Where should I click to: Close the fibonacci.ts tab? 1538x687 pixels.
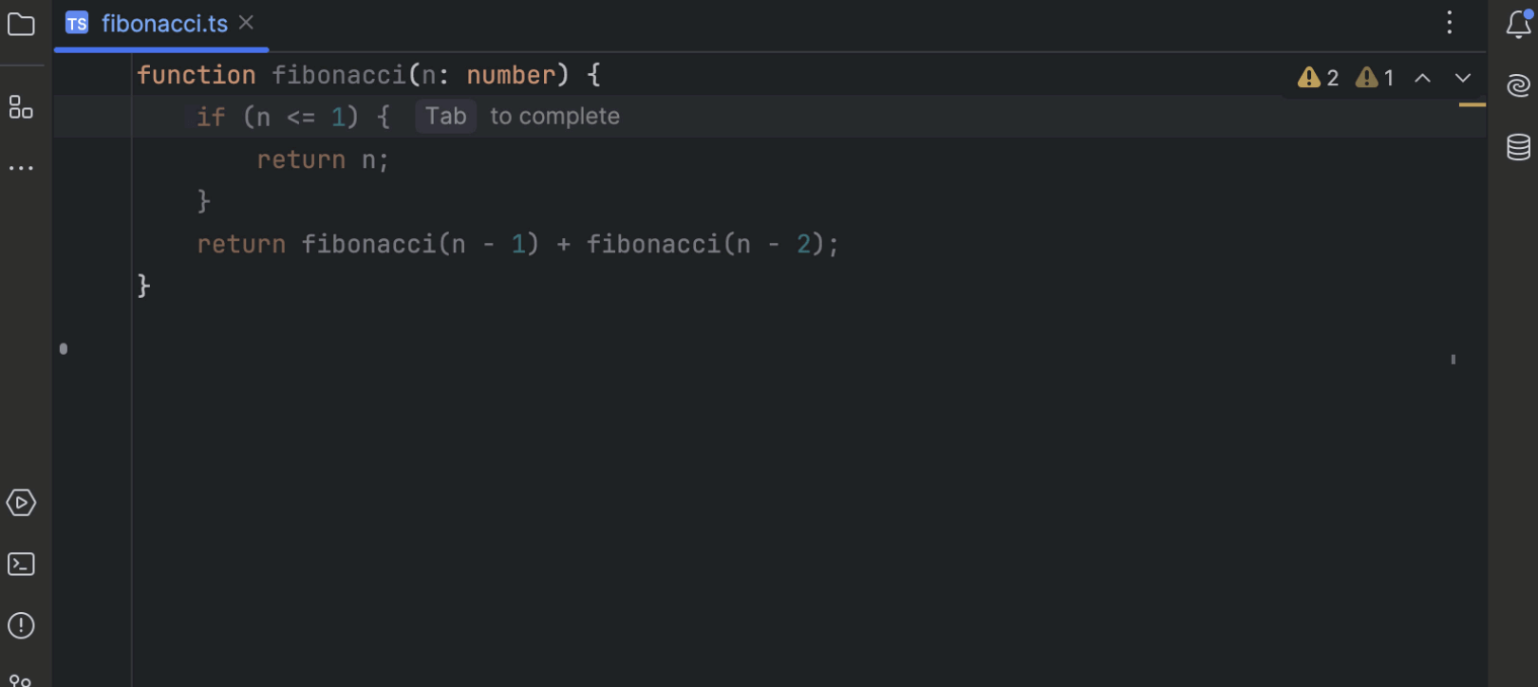[247, 23]
